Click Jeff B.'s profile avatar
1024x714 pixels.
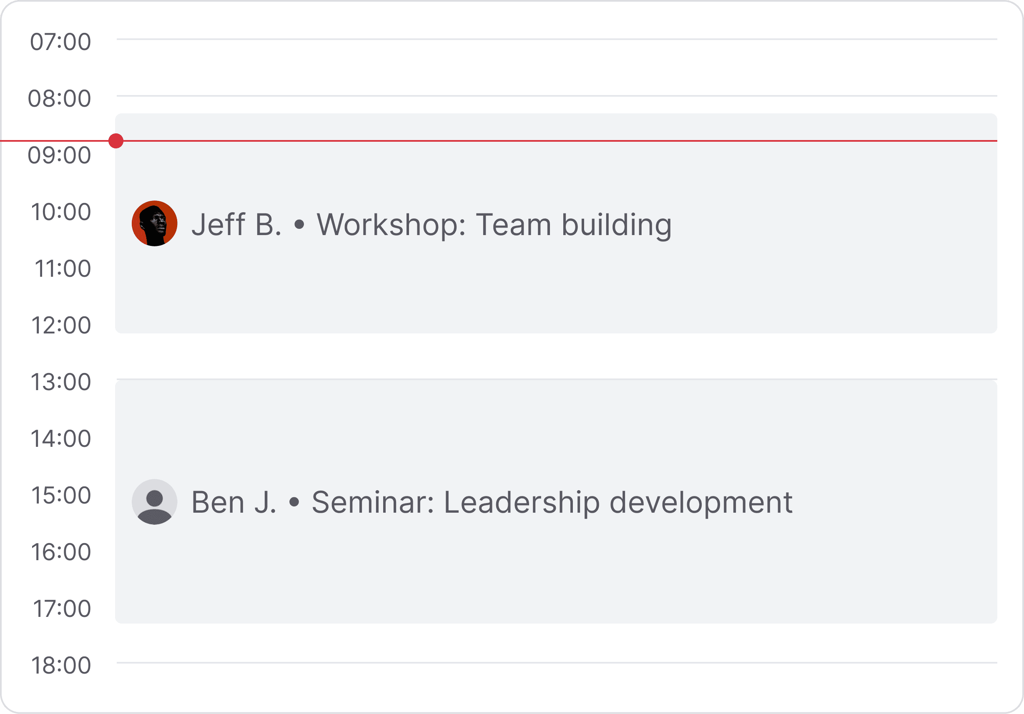155,223
